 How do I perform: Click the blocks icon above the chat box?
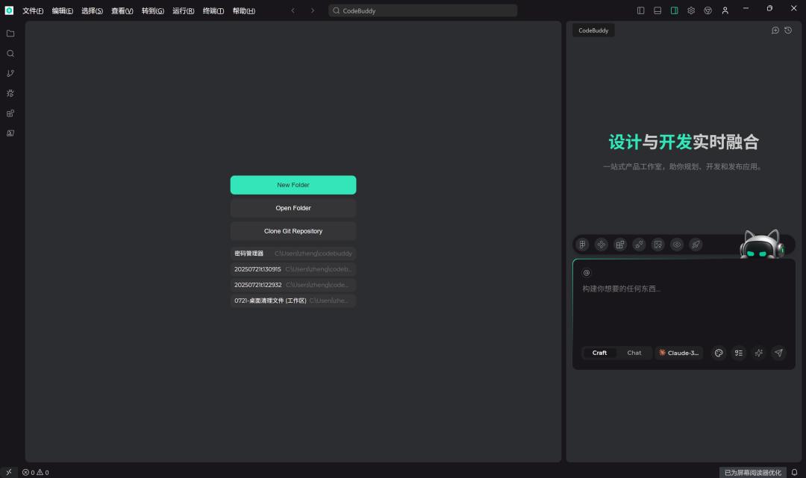[620, 245]
